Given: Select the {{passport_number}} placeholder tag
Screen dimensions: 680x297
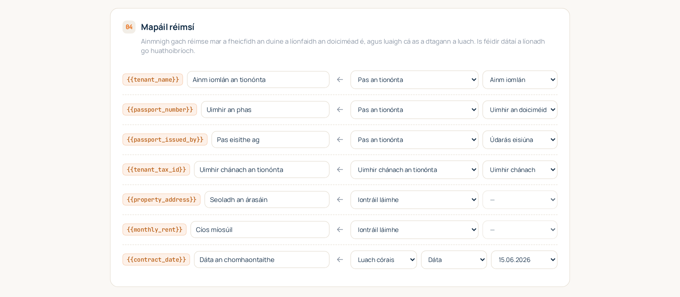Looking at the screenshot, I should 160,110.
